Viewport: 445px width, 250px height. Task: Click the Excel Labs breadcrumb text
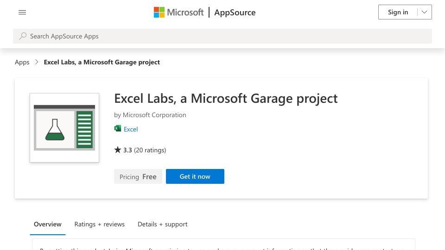[102, 62]
